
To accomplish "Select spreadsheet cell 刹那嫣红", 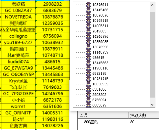I will tap(18, 23).
